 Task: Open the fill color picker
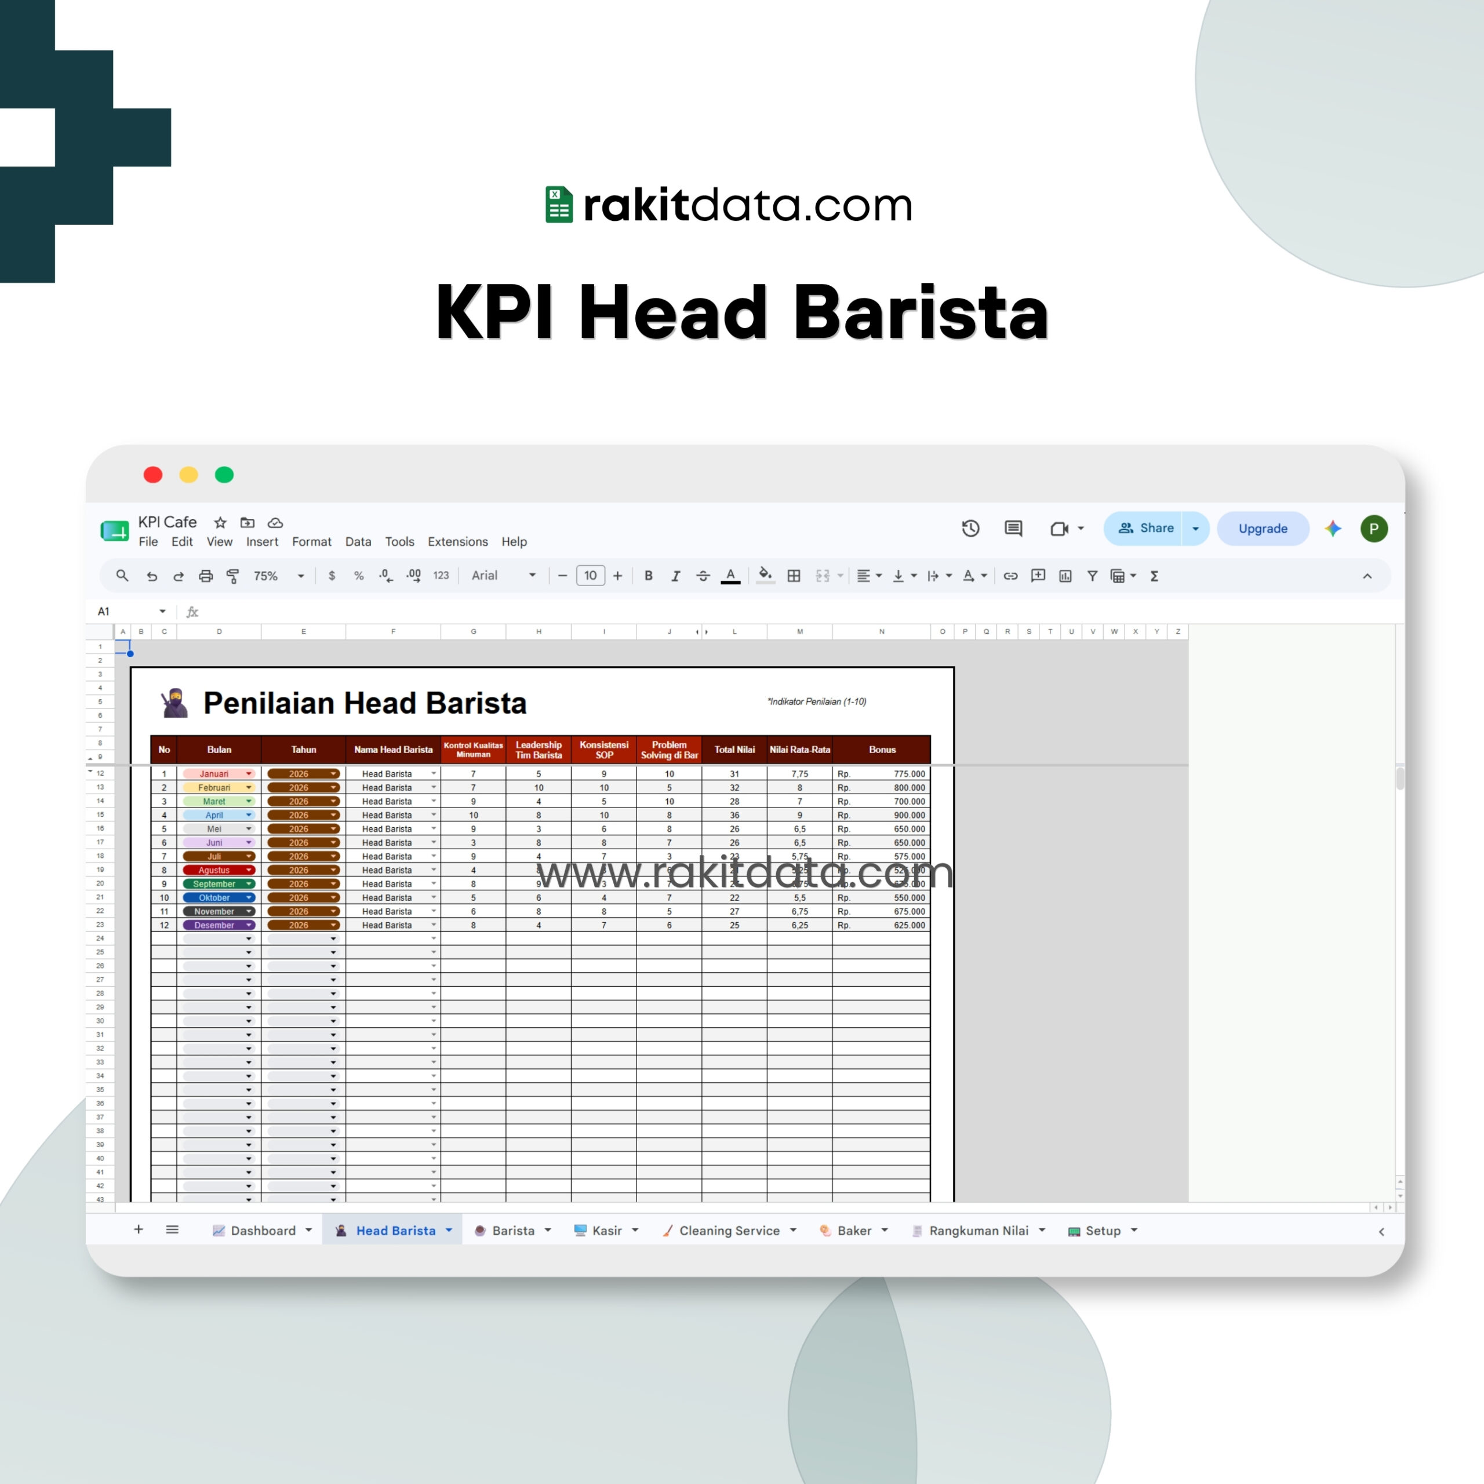765,575
